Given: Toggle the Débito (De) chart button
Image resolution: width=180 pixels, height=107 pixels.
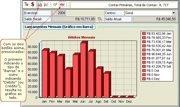Looking at the screenshot, I should coord(62,5).
